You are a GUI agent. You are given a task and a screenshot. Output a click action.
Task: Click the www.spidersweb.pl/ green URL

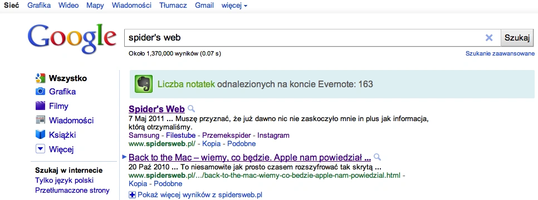point(162,144)
